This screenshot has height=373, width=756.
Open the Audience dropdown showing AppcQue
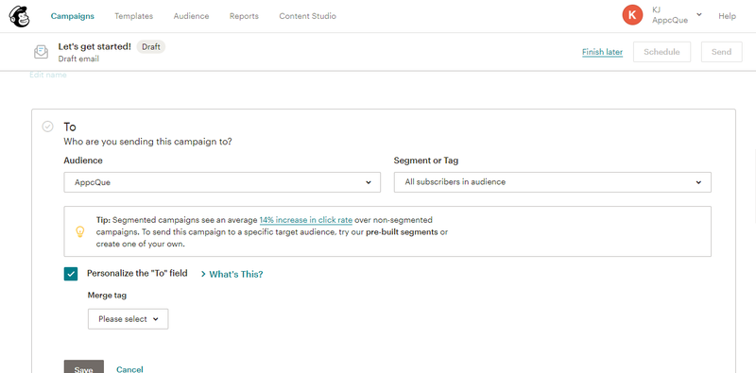pyautogui.click(x=222, y=182)
